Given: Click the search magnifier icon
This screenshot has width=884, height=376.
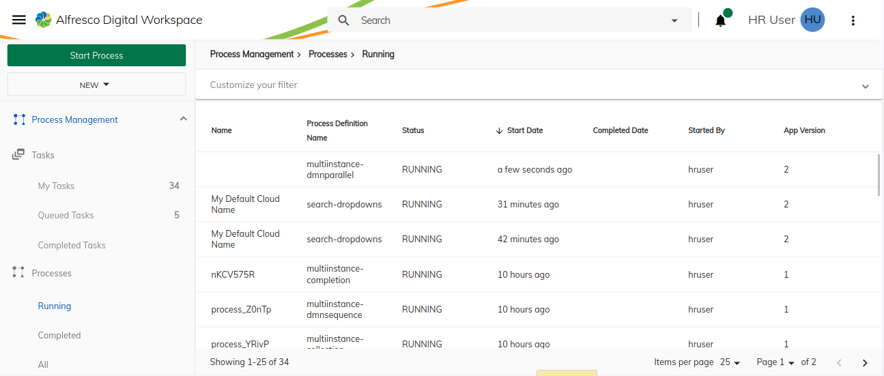Looking at the screenshot, I should tap(344, 20).
